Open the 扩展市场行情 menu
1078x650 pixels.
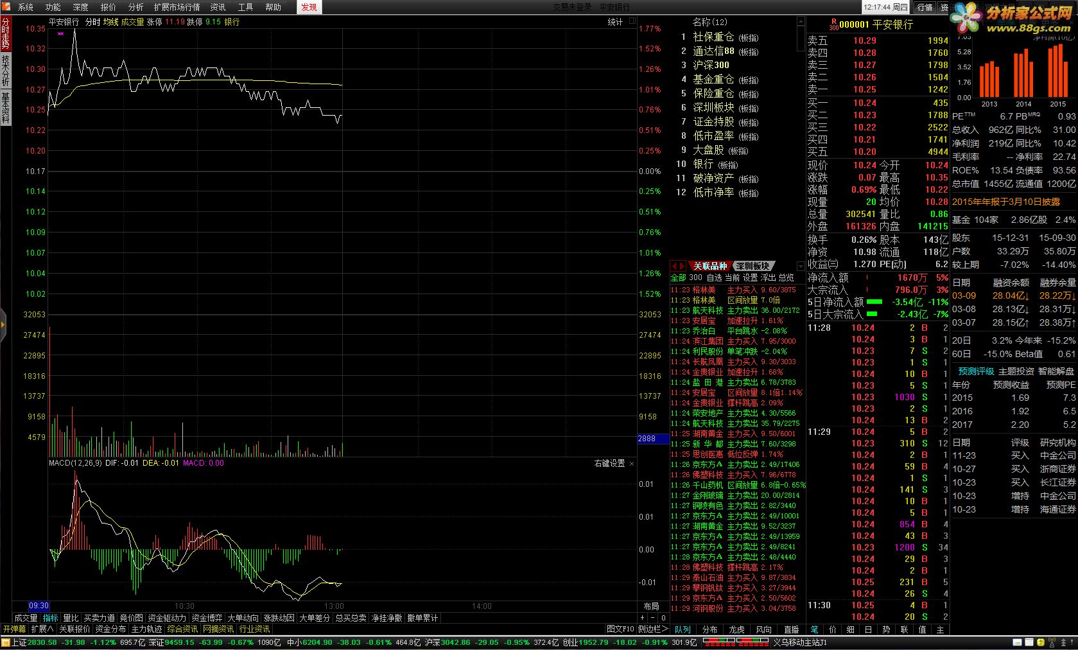click(177, 7)
